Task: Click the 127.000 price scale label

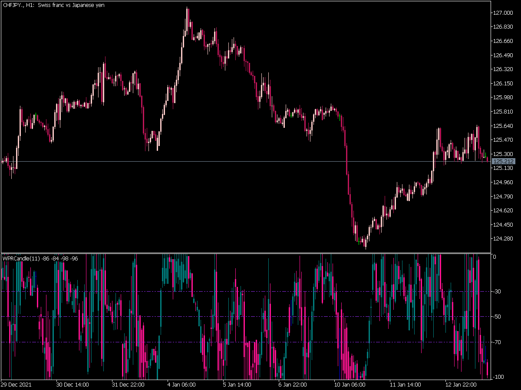Action: coord(504,13)
